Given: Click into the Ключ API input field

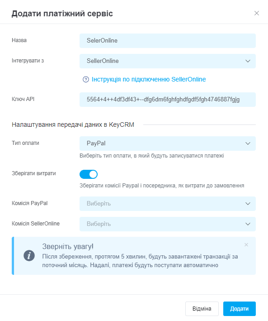Looking at the screenshot, I should (168, 100).
